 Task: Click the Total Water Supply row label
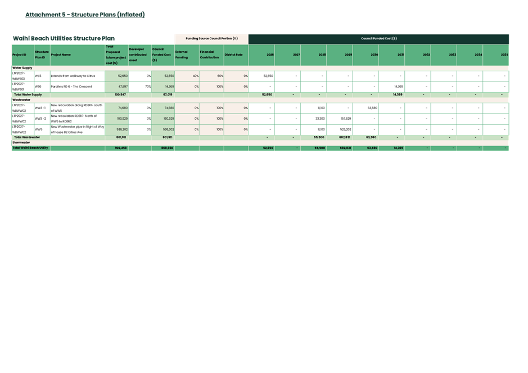pos(28,95)
